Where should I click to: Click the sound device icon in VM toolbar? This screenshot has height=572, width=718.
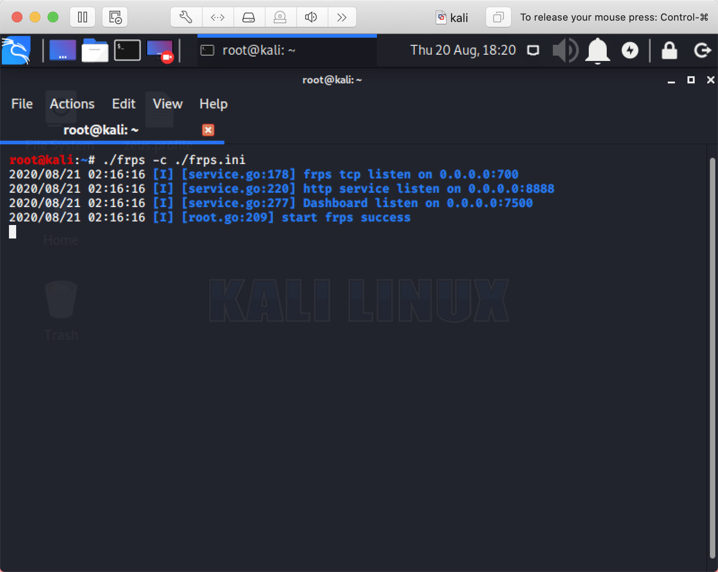click(311, 17)
